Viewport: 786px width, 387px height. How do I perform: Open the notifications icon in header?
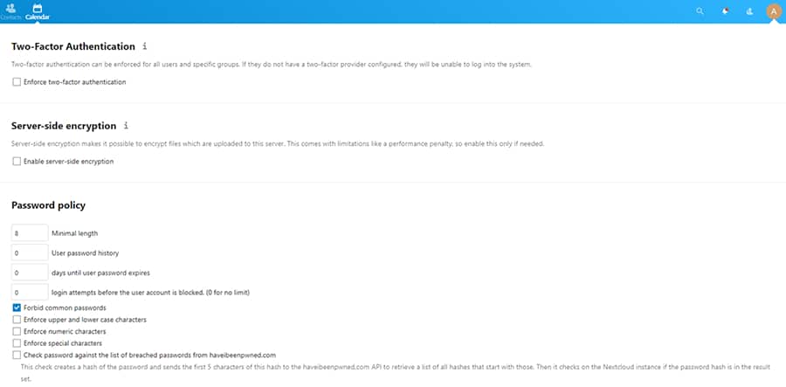pos(726,11)
